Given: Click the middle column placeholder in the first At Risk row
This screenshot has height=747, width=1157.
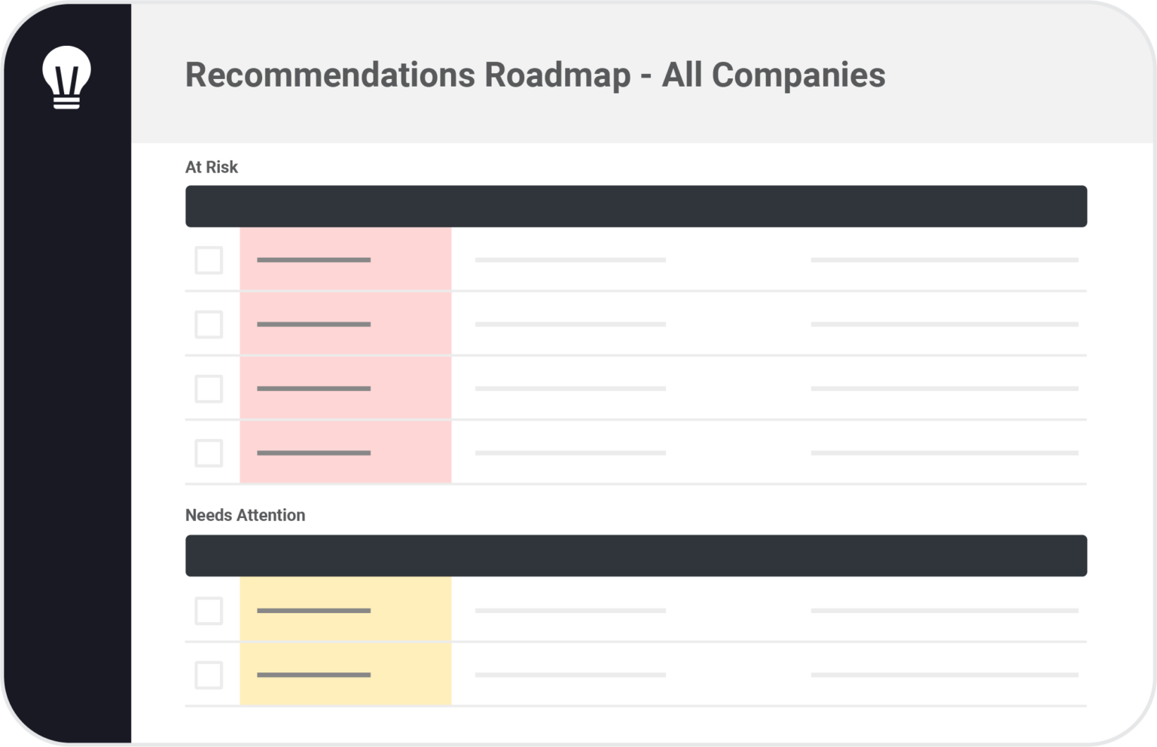Looking at the screenshot, I should pyautogui.click(x=570, y=260).
